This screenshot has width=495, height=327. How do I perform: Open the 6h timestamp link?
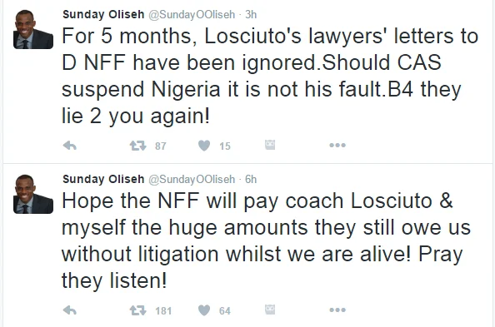tap(251, 179)
